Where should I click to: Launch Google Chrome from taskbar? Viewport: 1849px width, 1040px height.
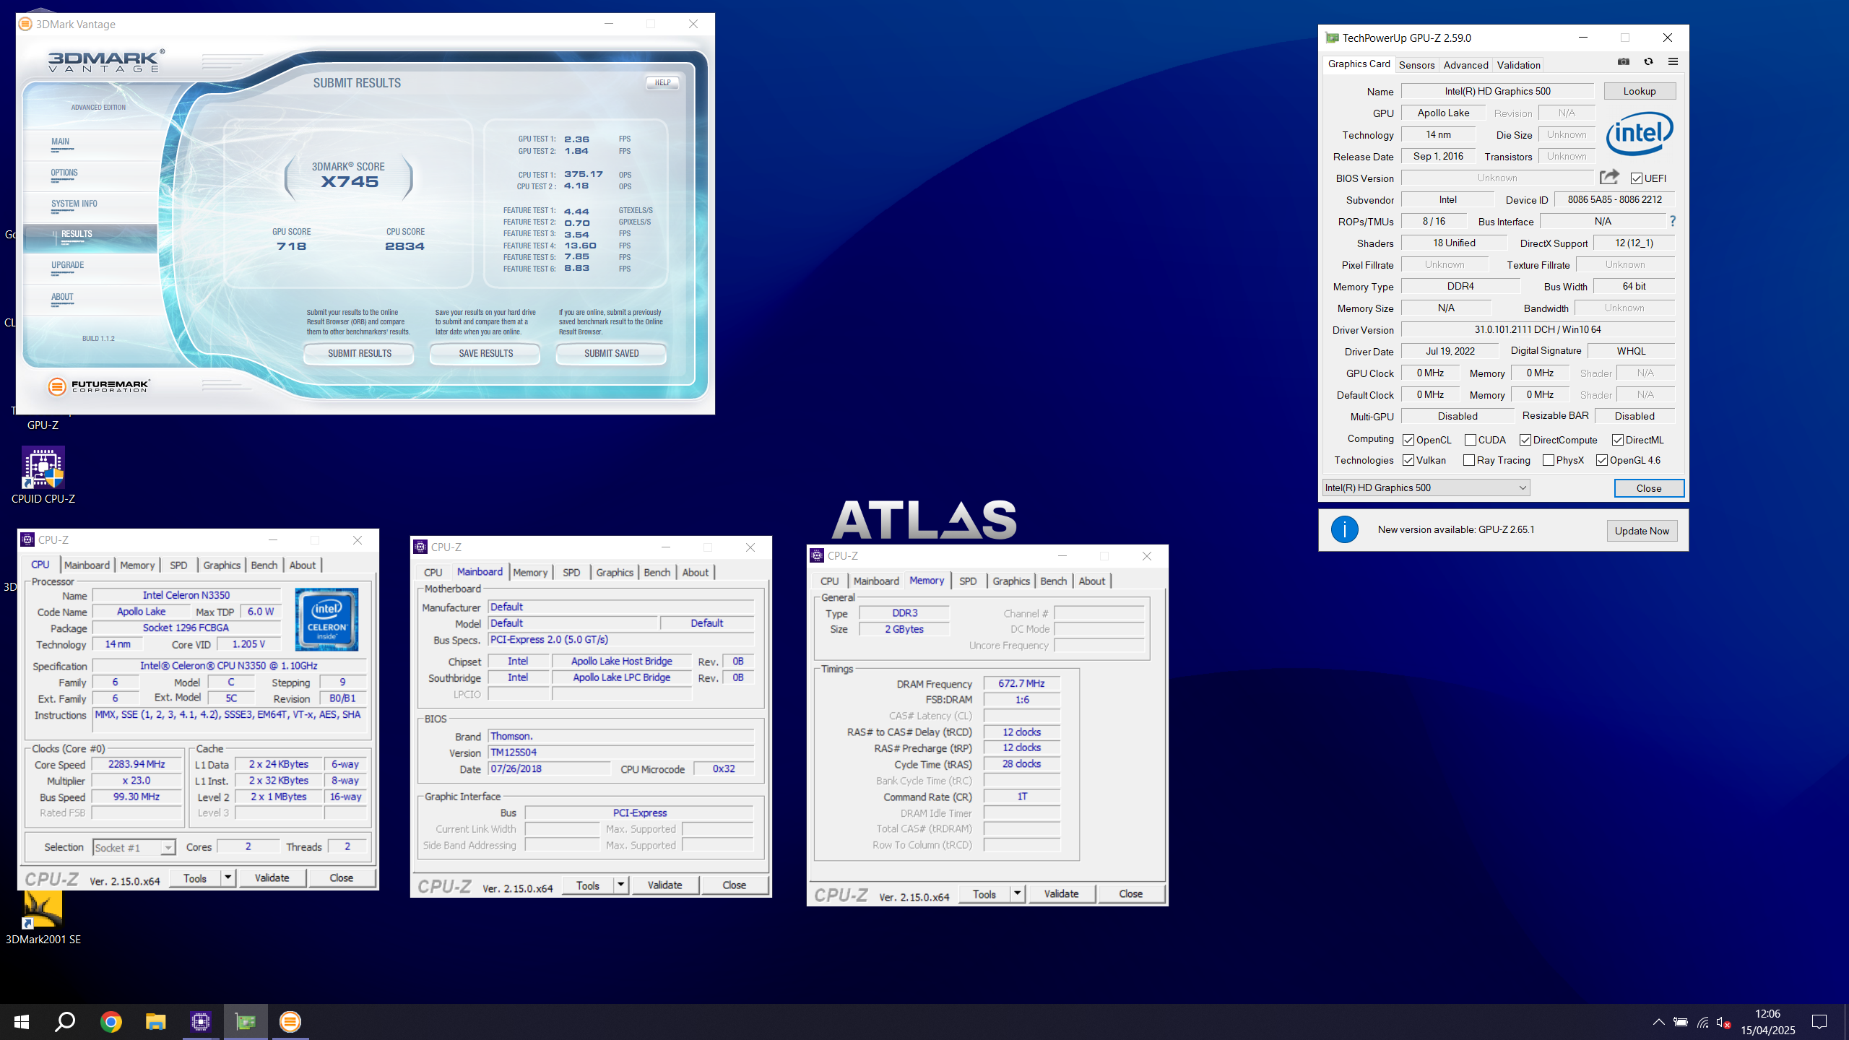coord(111,1021)
